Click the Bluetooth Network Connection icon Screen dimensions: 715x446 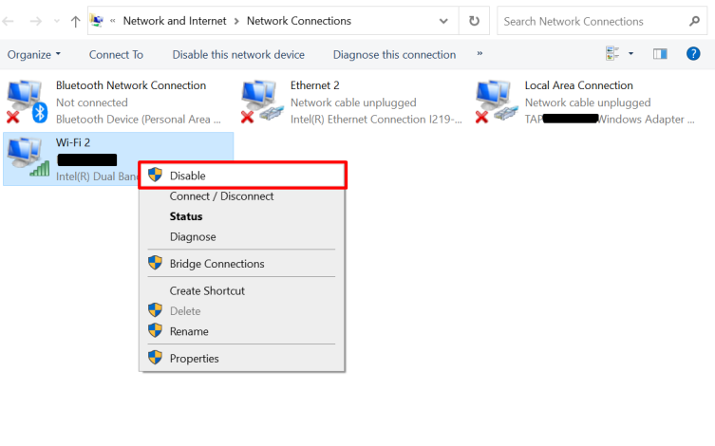pyautogui.click(x=28, y=102)
